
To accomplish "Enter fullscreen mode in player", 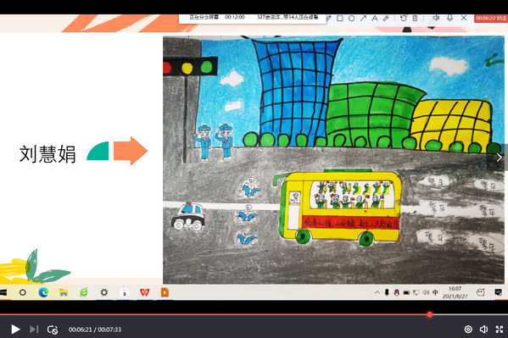I will tap(500, 330).
